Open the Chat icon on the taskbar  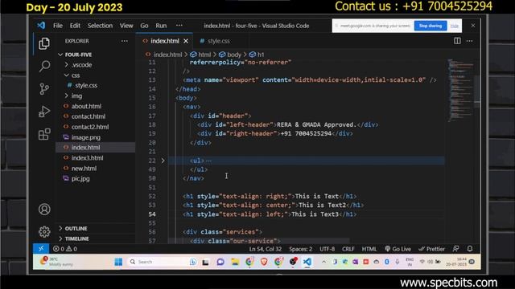[220, 262]
